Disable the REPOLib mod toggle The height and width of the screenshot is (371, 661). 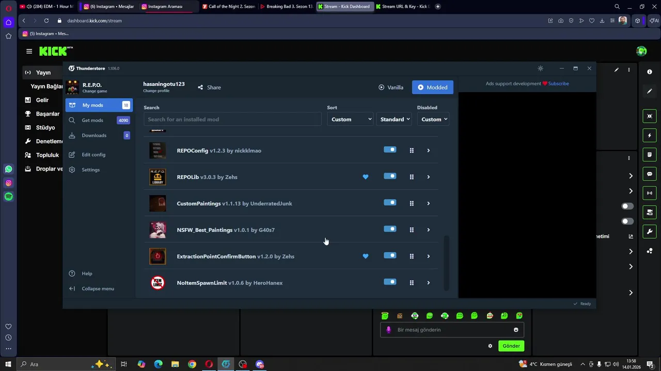[390, 176]
